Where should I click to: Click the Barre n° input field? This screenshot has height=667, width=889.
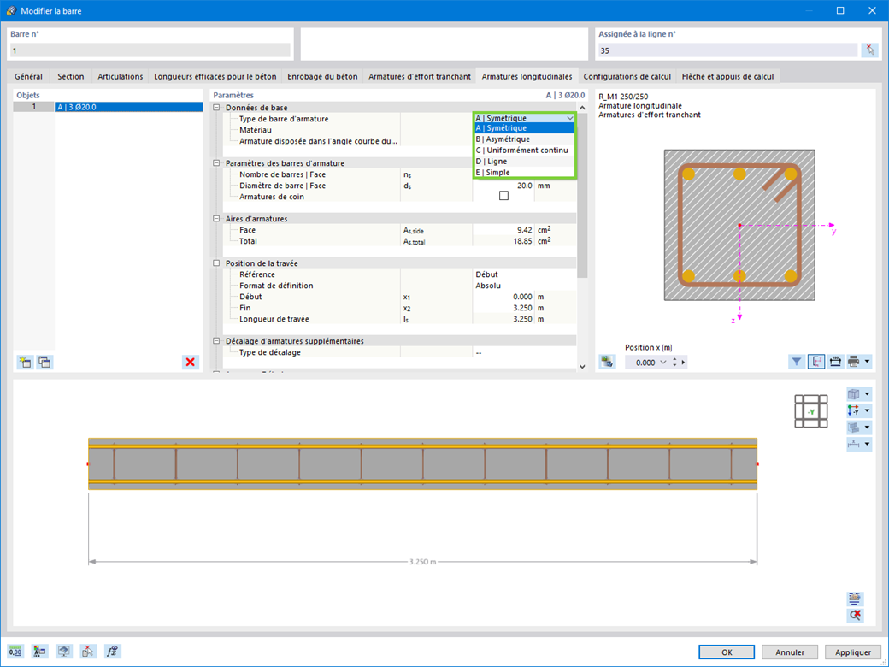point(150,50)
